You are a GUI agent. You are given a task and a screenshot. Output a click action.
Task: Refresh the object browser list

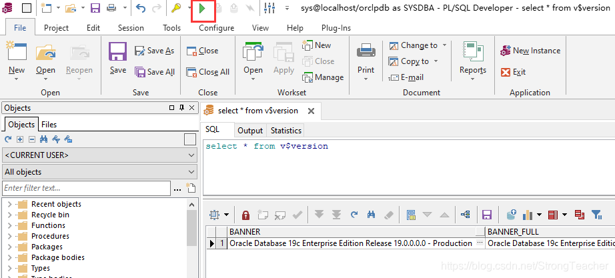click(x=8, y=139)
